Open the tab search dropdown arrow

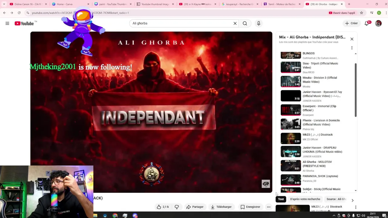coord(4,4)
